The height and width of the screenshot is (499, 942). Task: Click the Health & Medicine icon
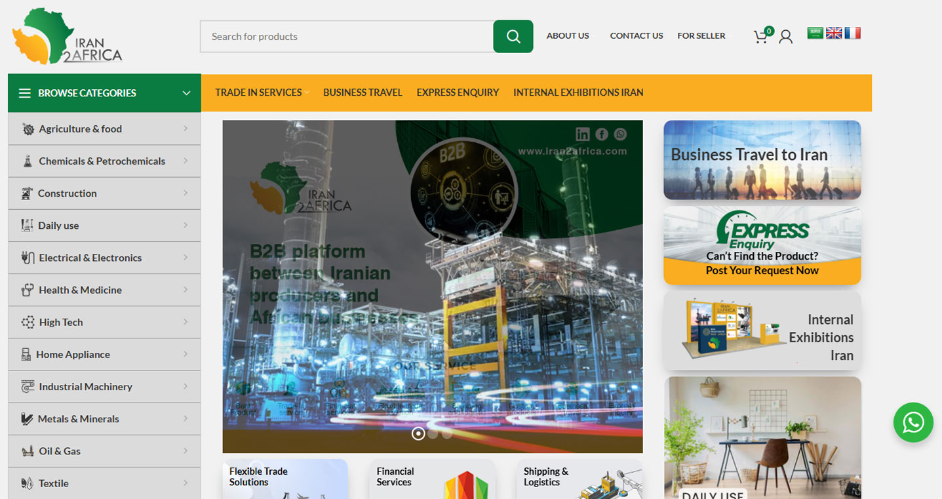coord(28,290)
